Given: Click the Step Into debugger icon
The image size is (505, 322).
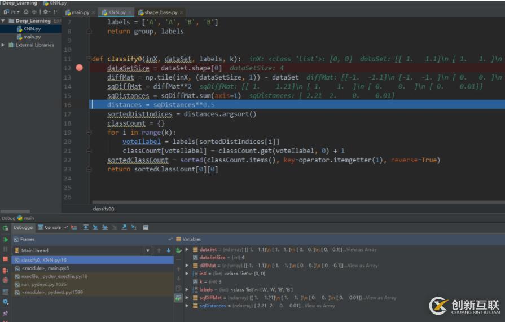Looking at the screenshot, I should [x=95, y=228].
